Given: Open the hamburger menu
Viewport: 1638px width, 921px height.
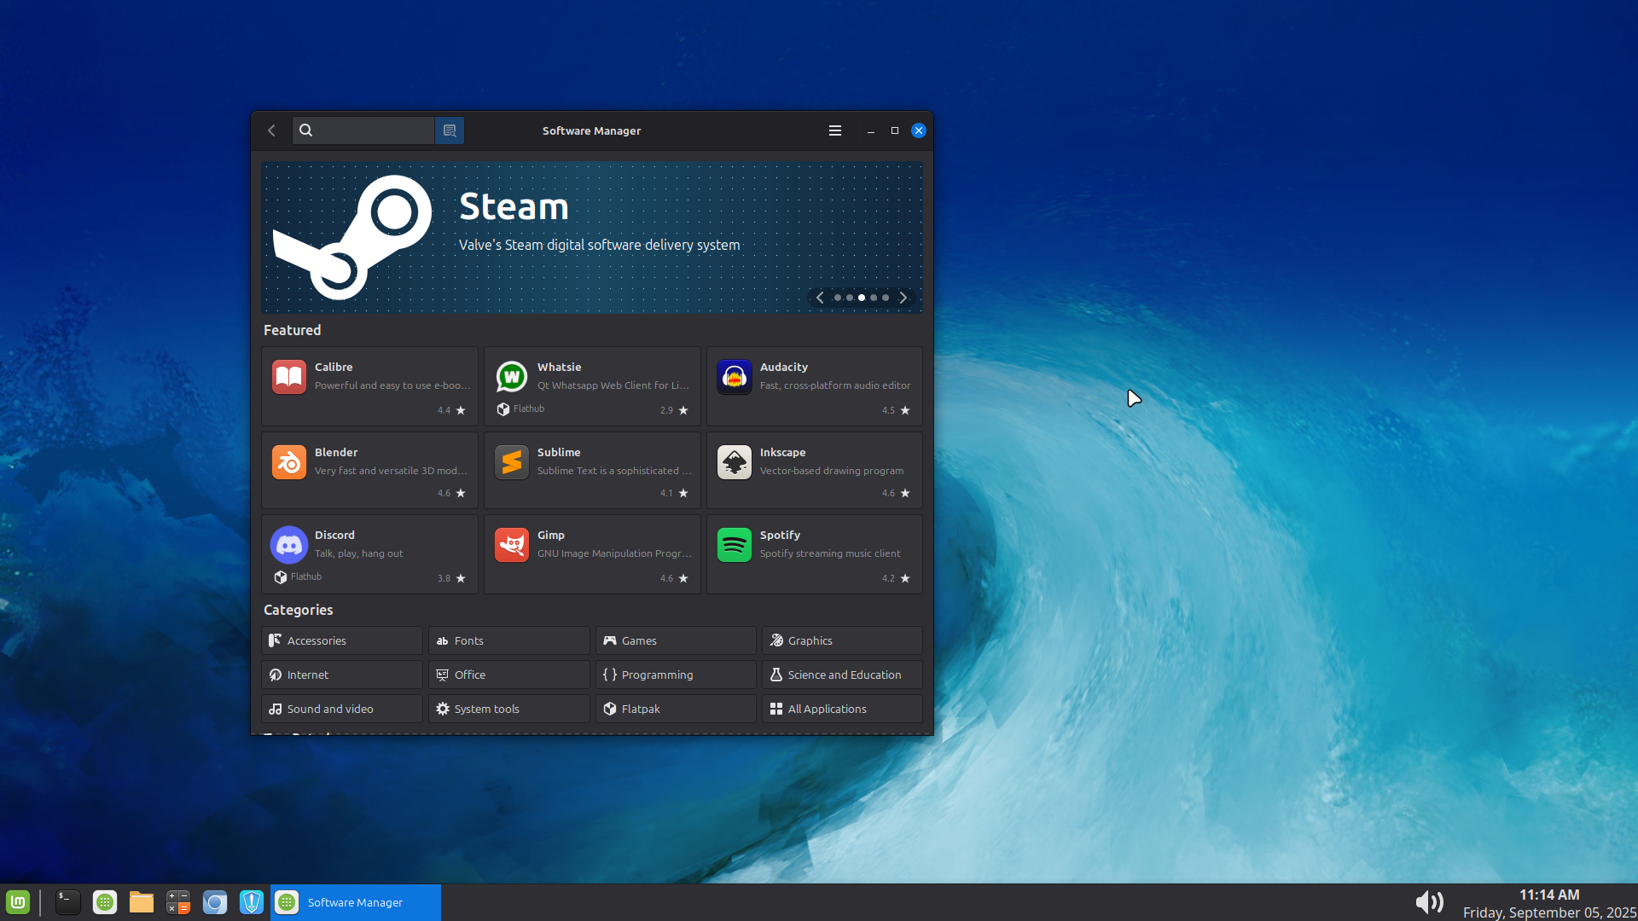Looking at the screenshot, I should (834, 130).
